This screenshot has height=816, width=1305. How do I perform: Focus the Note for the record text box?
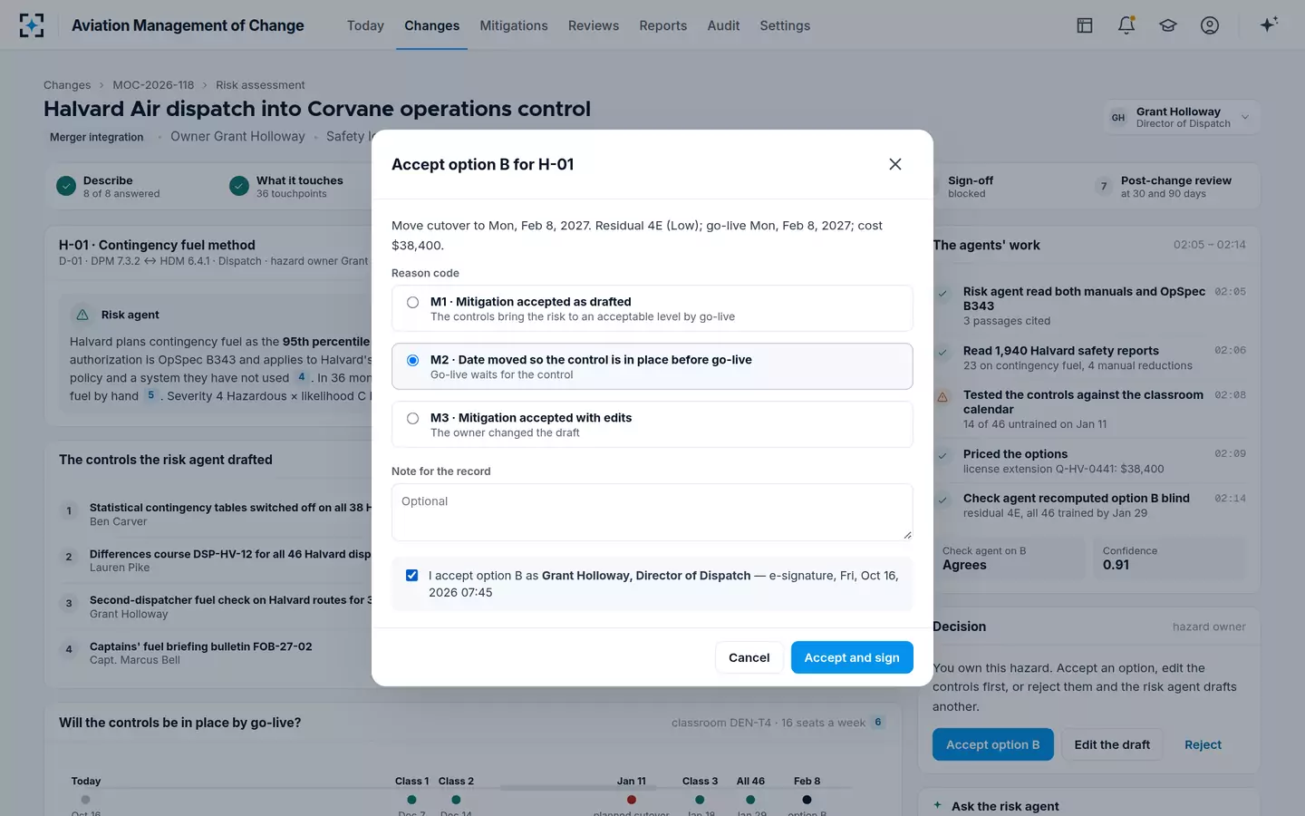(652, 511)
